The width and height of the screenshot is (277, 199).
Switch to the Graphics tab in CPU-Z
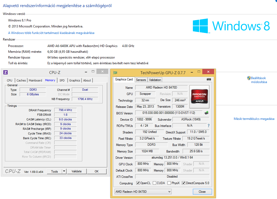[74, 80]
